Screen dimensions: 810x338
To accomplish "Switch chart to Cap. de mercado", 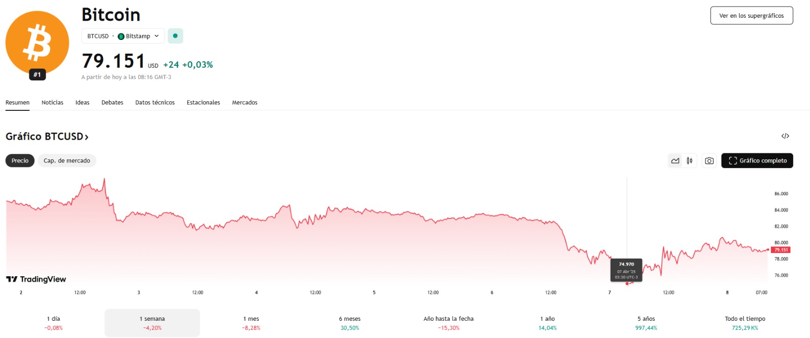I will coord(67,161).
